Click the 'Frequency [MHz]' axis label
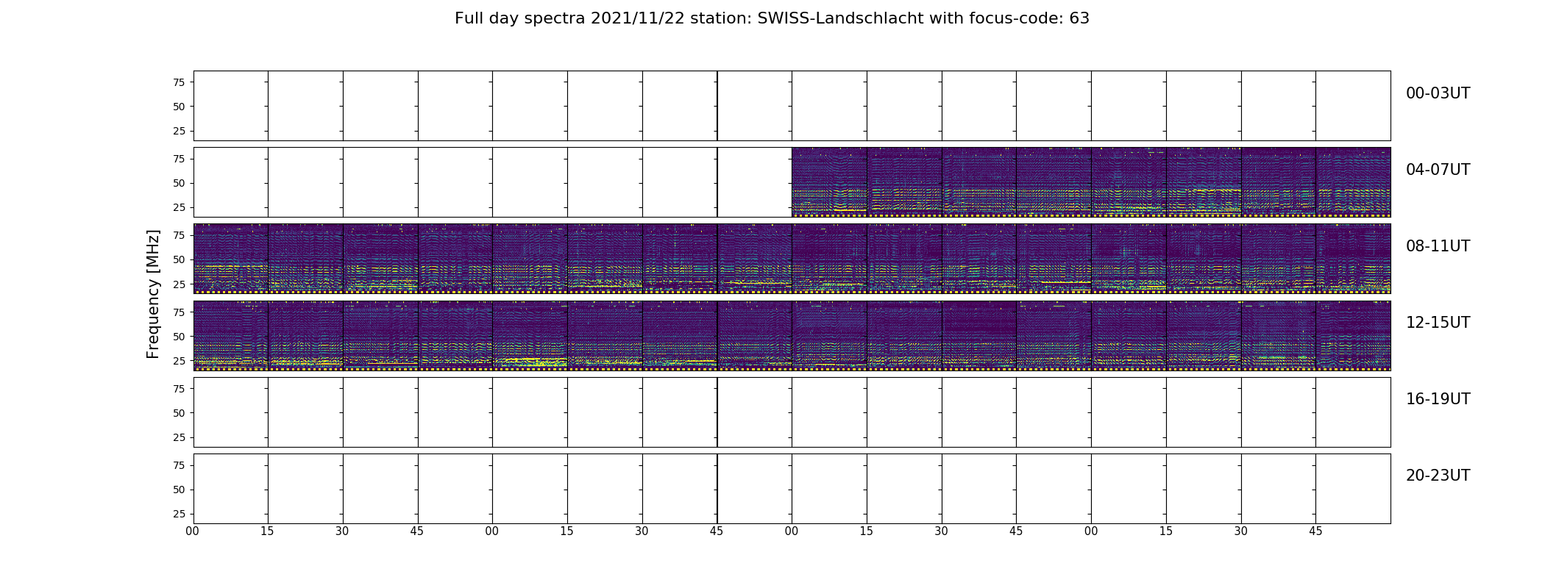 153,294
